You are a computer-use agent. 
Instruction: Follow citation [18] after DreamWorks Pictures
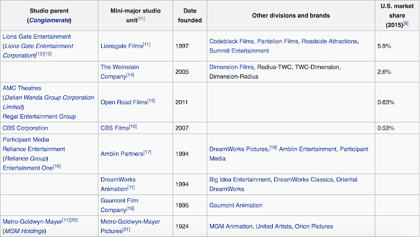coord(273,147)
